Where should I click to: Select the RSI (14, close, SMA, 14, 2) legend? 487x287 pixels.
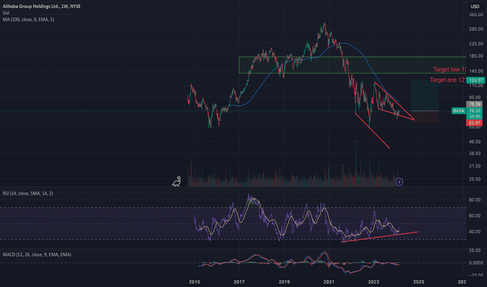[x=28, y=193]
